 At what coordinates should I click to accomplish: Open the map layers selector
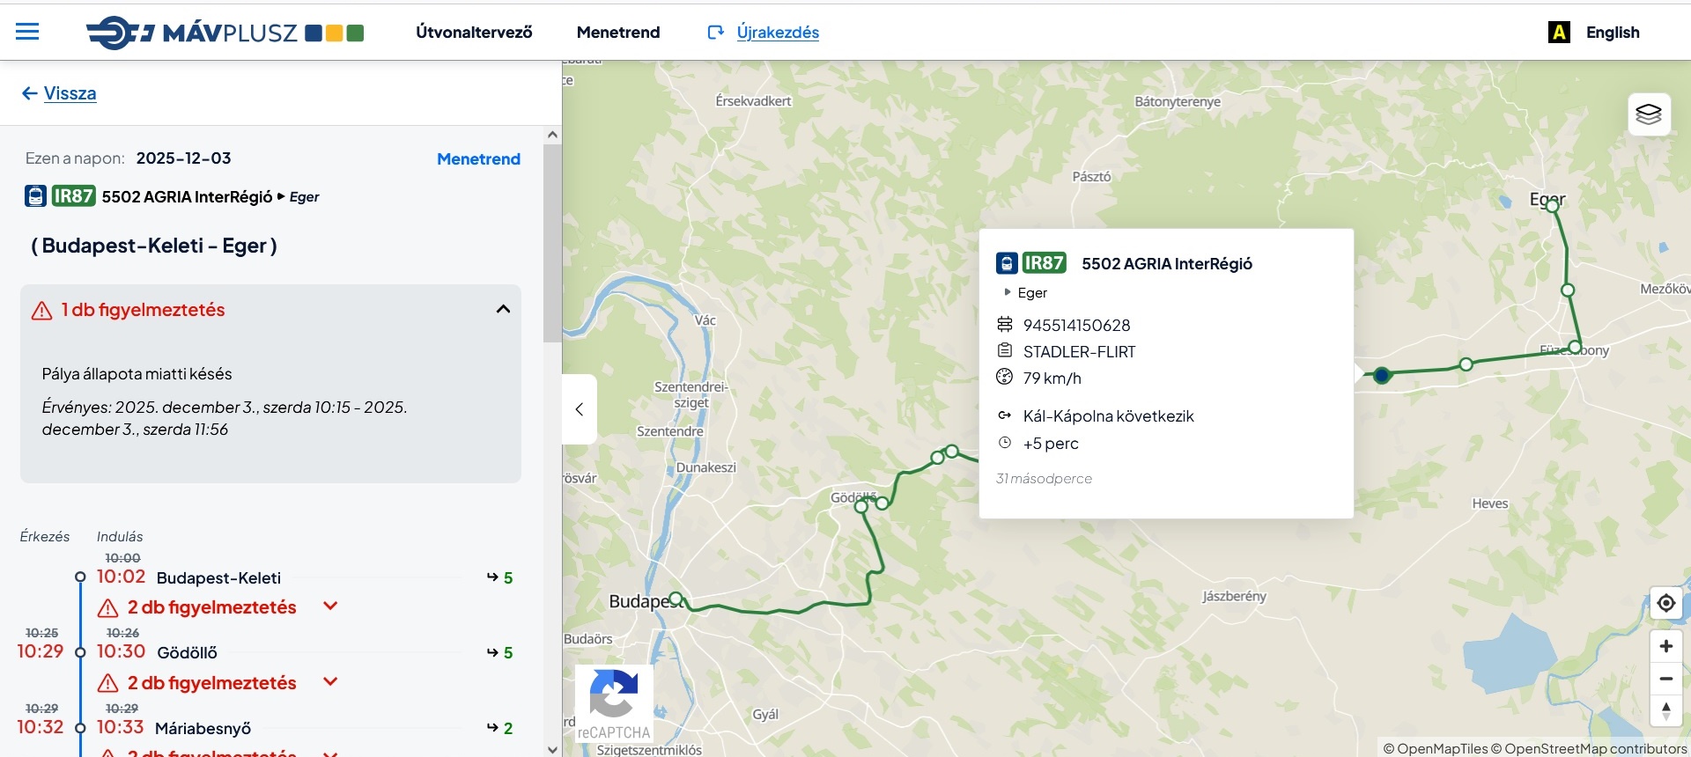(x=1649, y=114)
